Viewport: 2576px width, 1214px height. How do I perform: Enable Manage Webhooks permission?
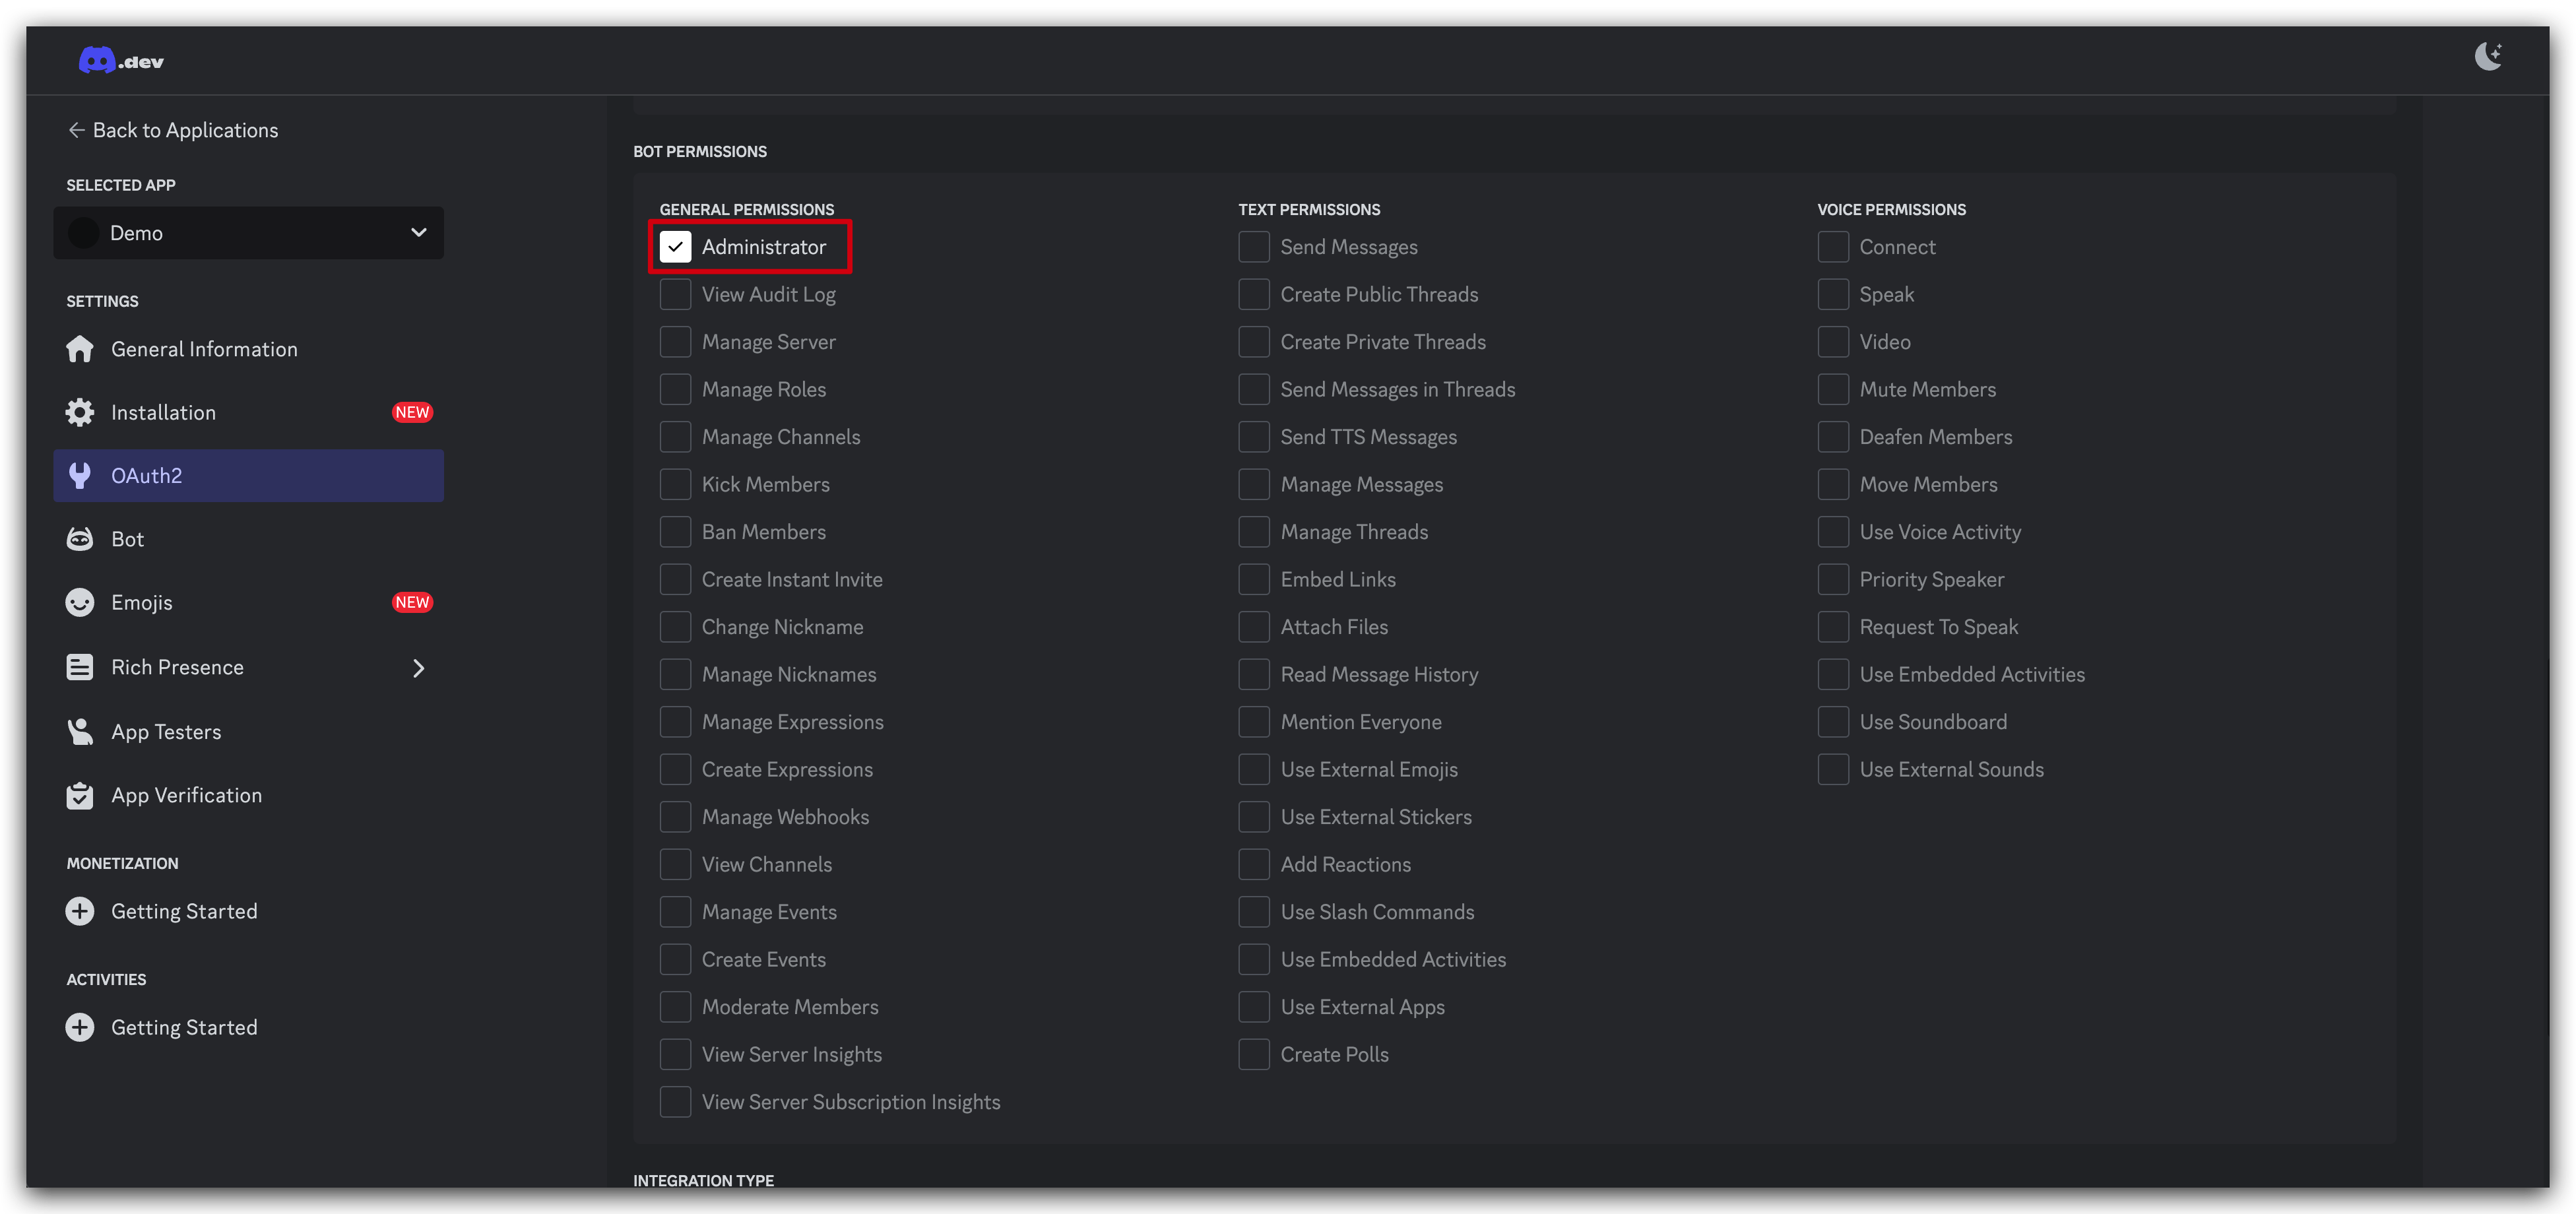pyautogui.click(x=676, y=817)
